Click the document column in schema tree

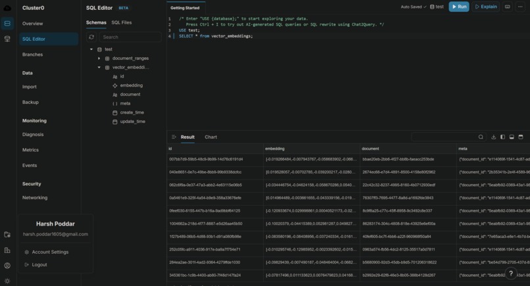[130, 94]
